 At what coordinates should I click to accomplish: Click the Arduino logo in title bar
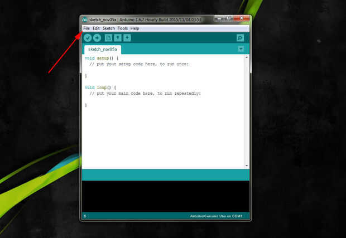click(85, 20)
